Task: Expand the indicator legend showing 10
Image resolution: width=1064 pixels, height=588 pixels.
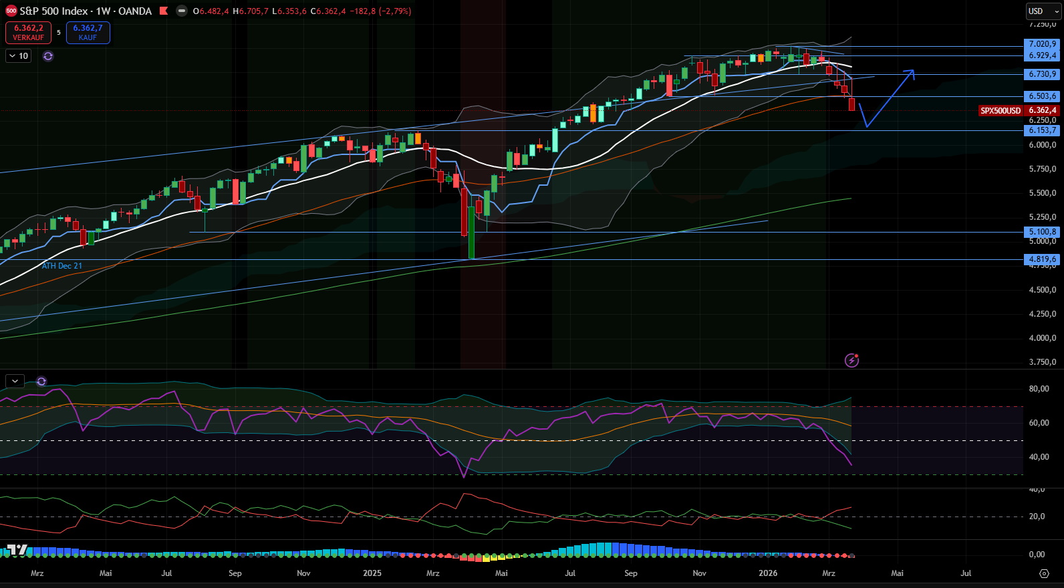Action: pos(19,56)
